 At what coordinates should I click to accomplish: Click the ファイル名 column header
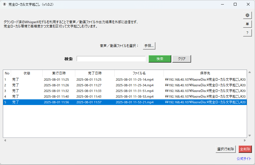click(x=139, y=73)
